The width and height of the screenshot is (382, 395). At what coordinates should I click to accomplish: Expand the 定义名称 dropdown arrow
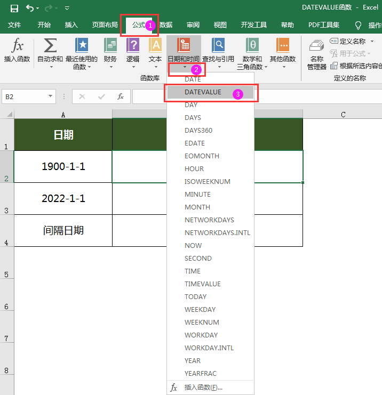pos(372,41)
